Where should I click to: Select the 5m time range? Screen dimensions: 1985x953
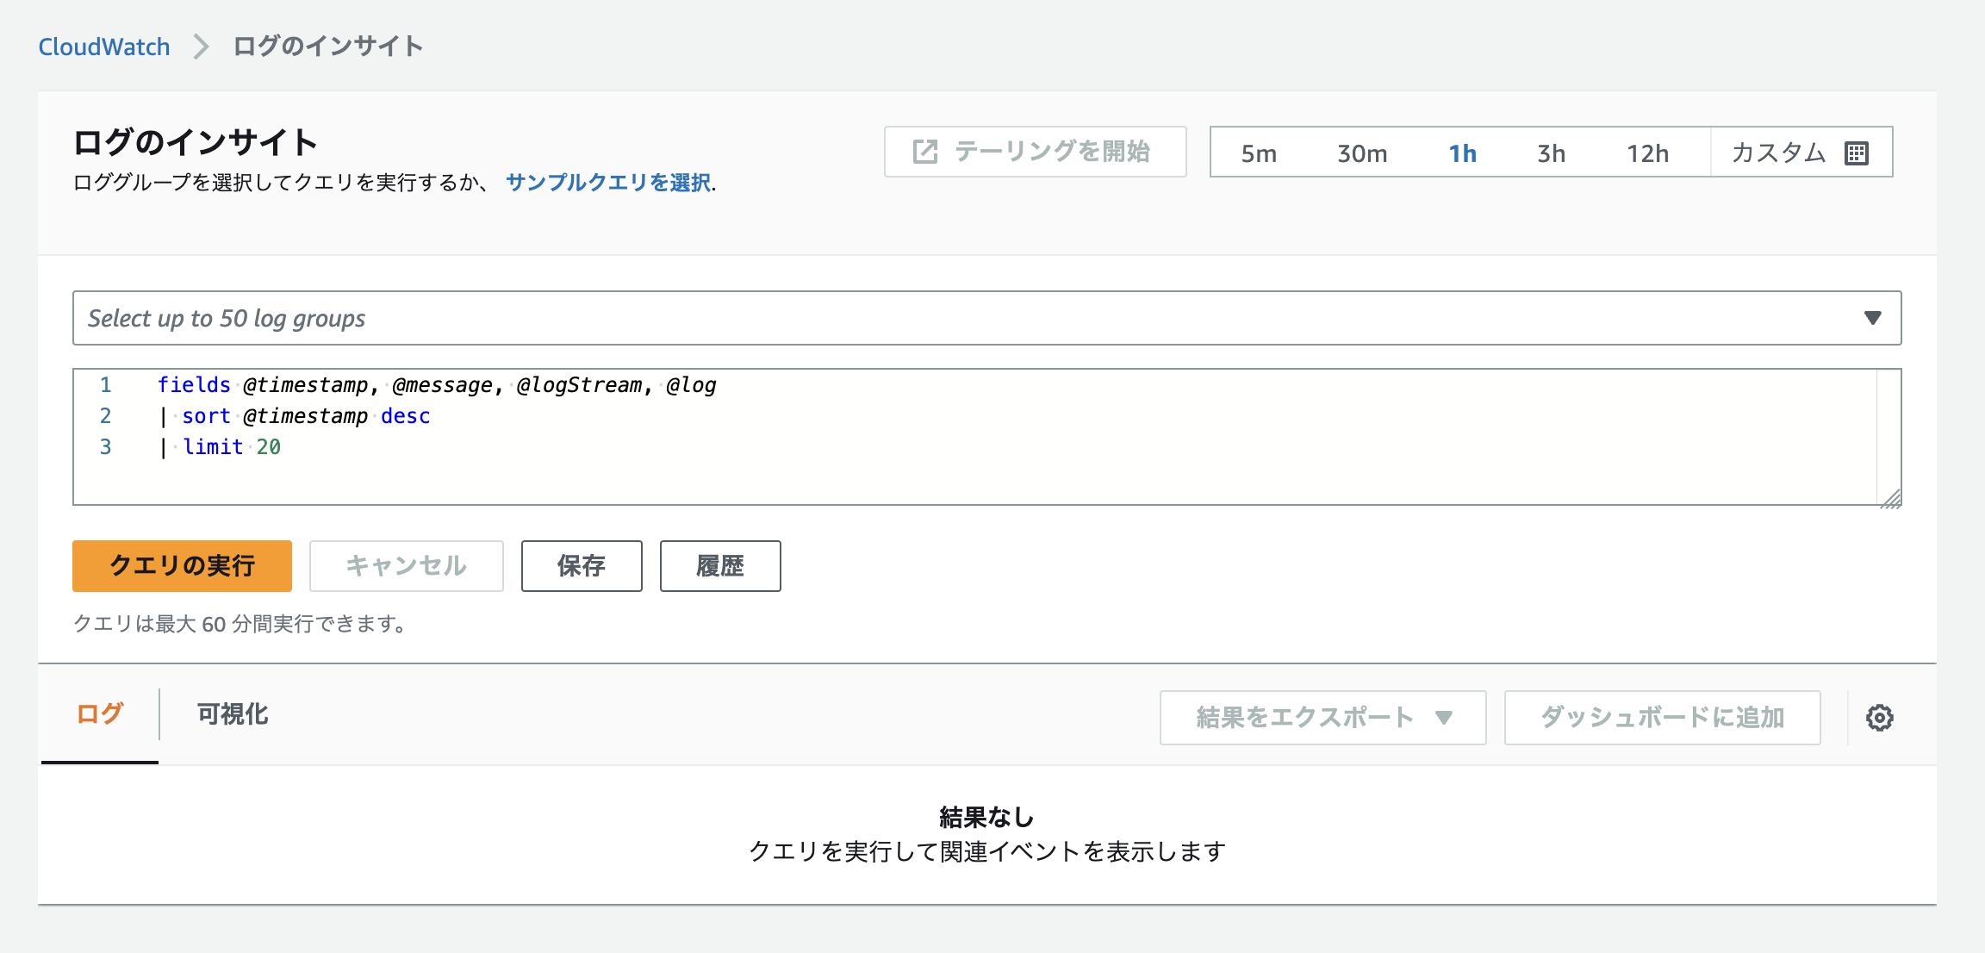[1259, 153]
